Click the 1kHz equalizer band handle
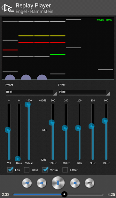 click(78, 128)
